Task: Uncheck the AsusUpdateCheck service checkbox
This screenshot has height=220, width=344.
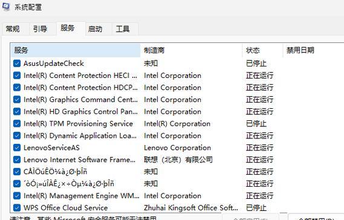Action: coord(17,63)
